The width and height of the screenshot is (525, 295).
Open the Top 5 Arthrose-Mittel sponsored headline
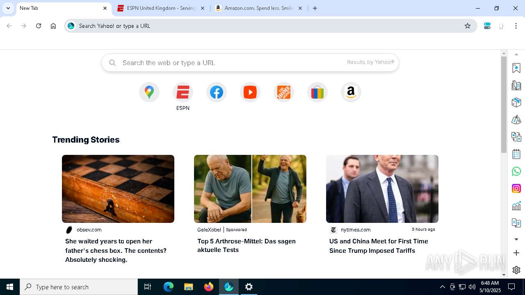pos(247,245)
